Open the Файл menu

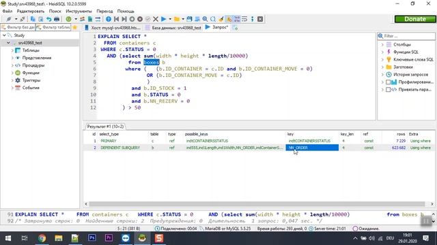click(8, 11)
